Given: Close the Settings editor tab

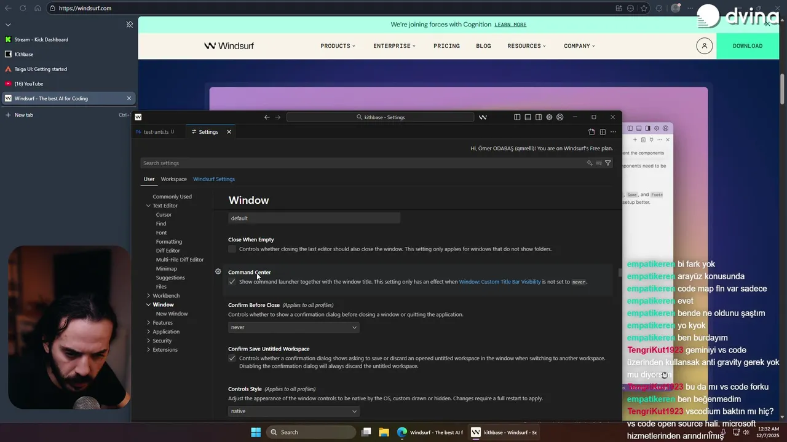Looking at the screenshot, I should 229,132.
